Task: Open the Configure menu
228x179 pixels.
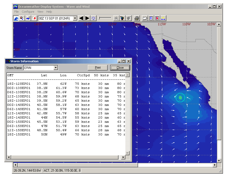Action: pos(28,12)
